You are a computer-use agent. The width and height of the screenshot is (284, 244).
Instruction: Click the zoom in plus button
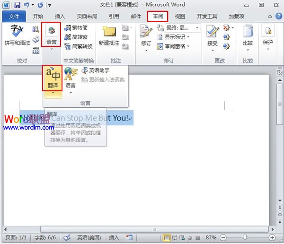pyautogui.click(x=272, y=237)
